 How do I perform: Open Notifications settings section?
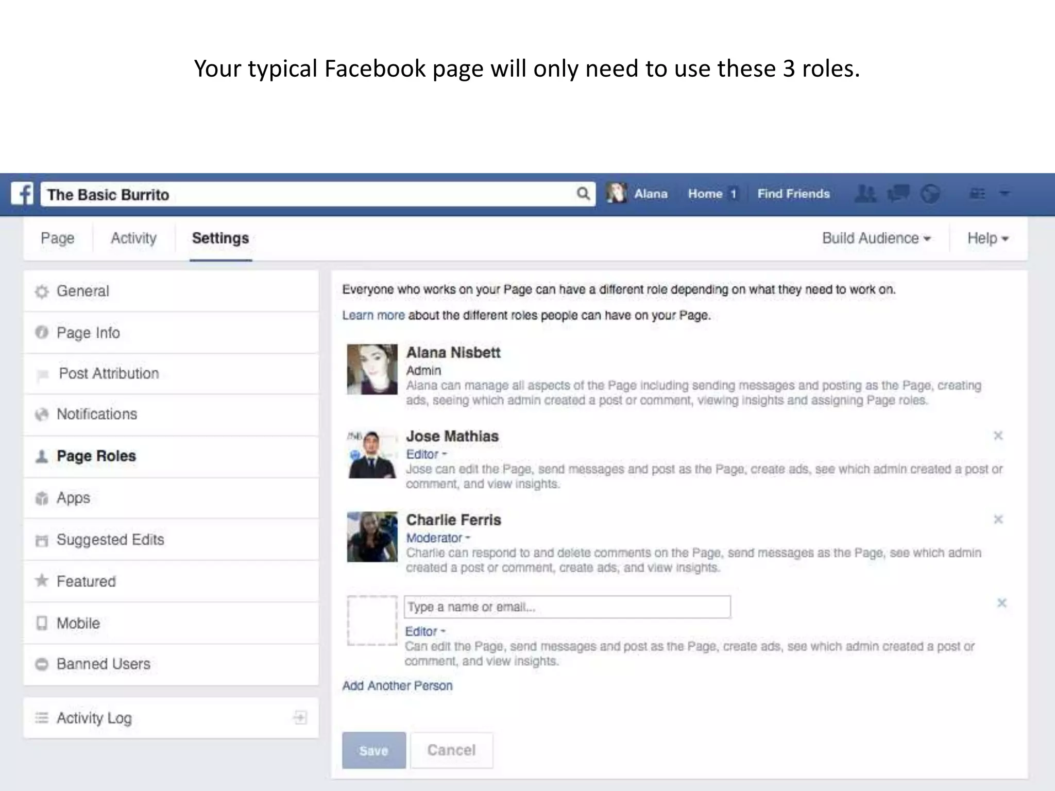coord(171,415)
